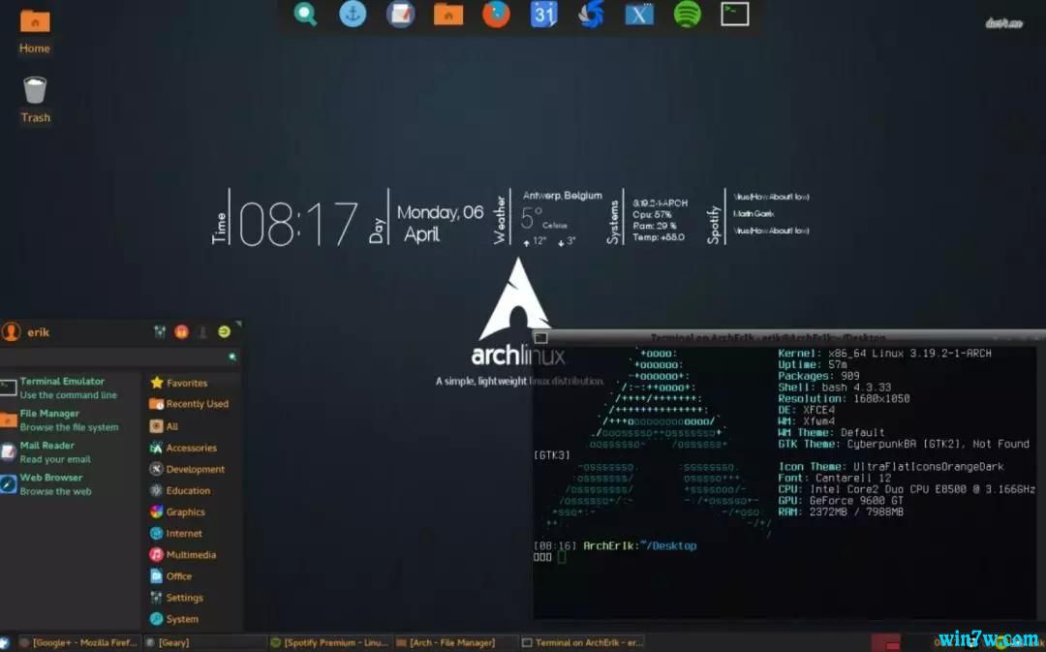Open the calendar icon showing 31
Image resolution: width=1046 pixels, height=652 pixels.
pos(543,14)
